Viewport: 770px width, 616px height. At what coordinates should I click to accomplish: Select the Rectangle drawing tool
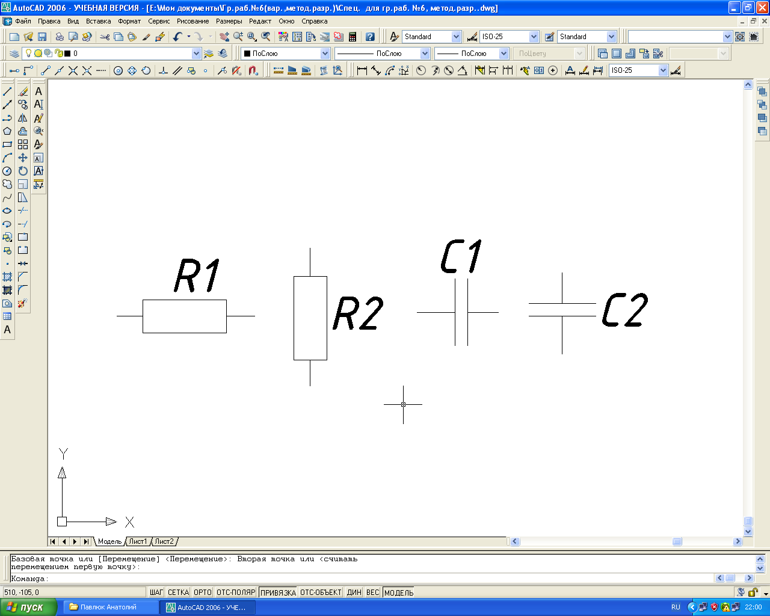coord(7,144)
